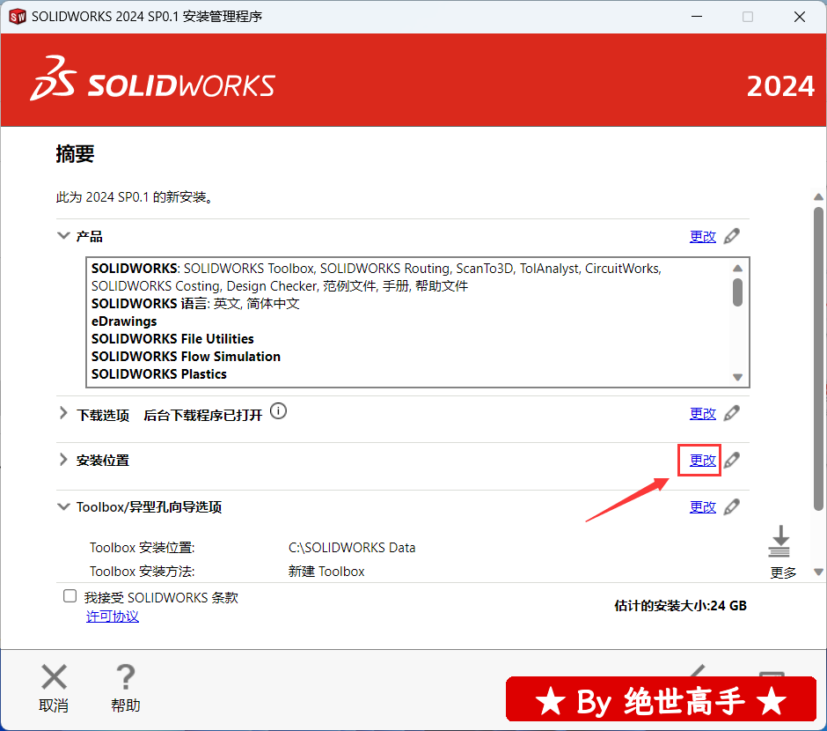Open the 许可协议 link

[112, 617]
